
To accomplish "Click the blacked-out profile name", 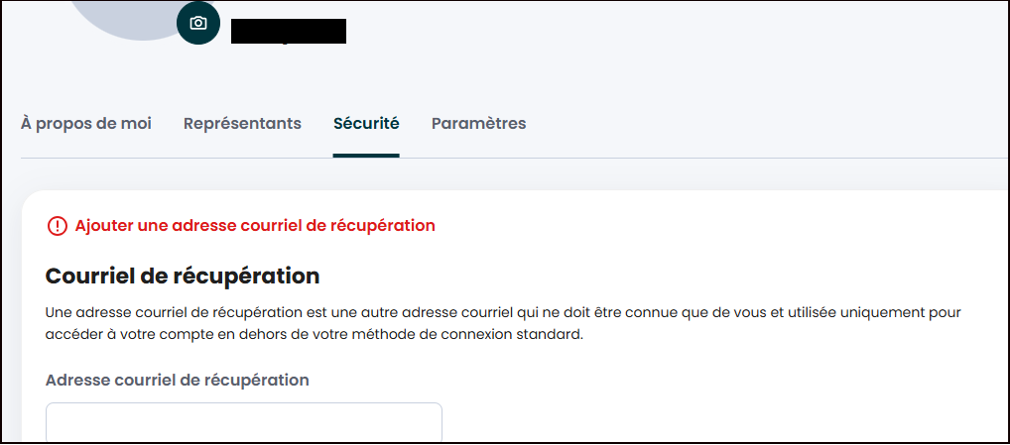I will pyautogui.click(x=288, y=31).
